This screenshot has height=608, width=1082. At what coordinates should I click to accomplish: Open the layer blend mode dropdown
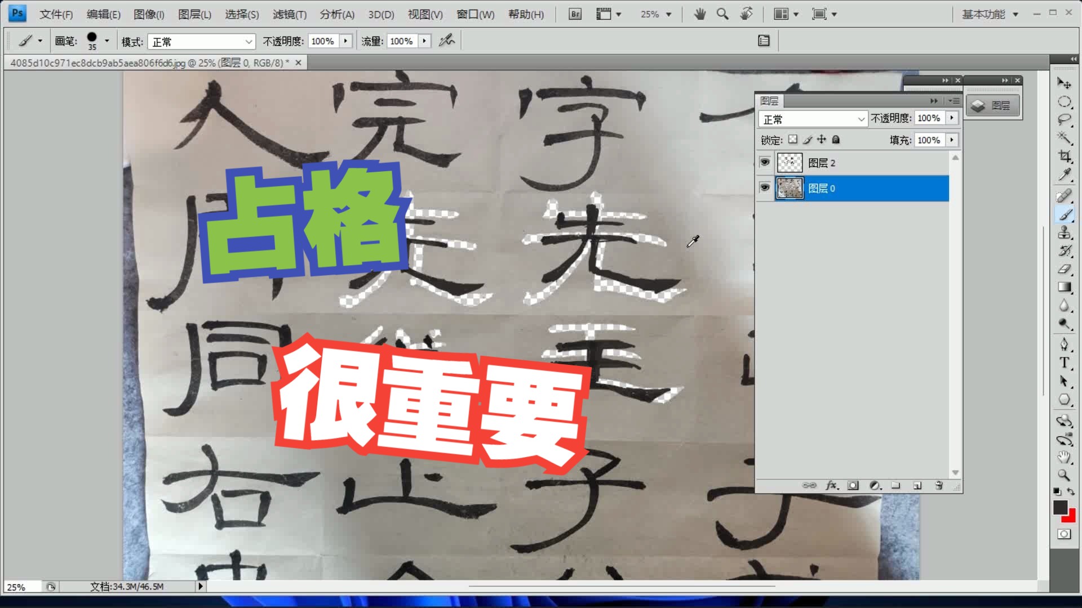(813, 119)
